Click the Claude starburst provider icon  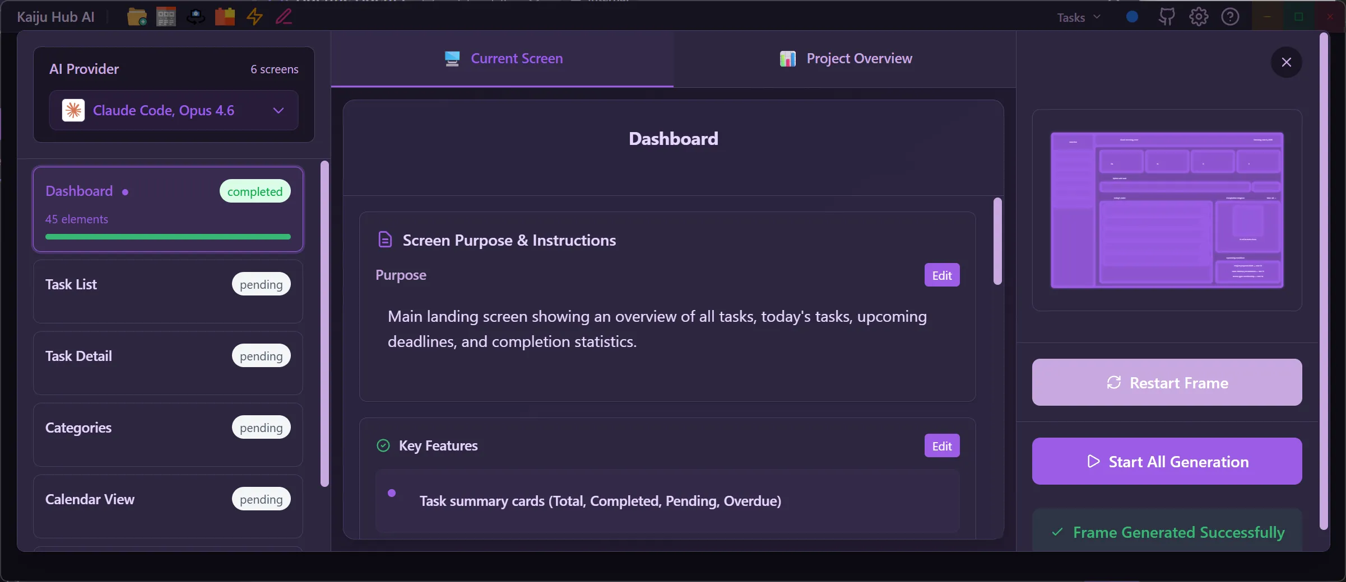[73, 110]
